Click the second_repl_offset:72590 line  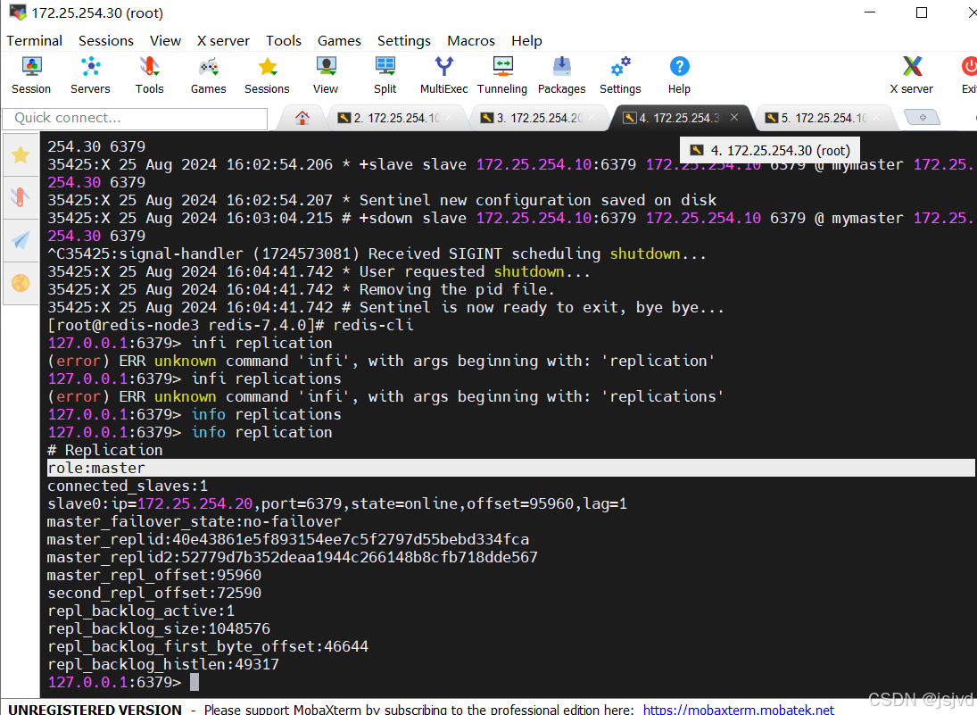click(154, 593)
